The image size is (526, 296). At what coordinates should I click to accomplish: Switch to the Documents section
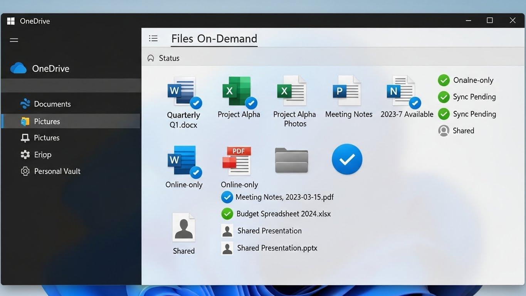click(52, 104)
